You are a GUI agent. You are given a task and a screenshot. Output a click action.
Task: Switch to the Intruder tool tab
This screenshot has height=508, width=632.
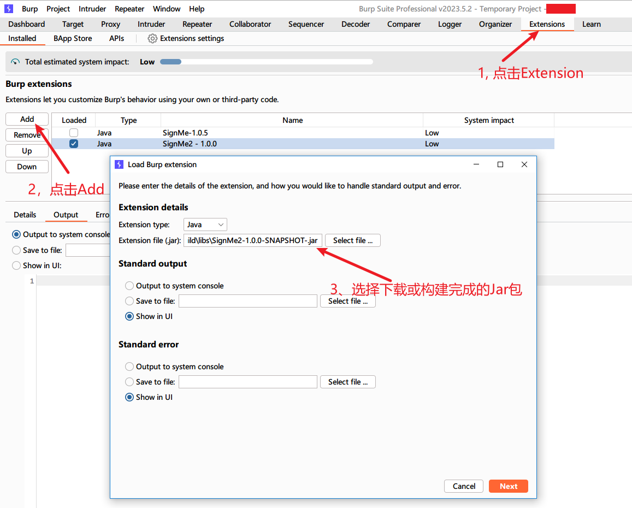click(151, 24)
